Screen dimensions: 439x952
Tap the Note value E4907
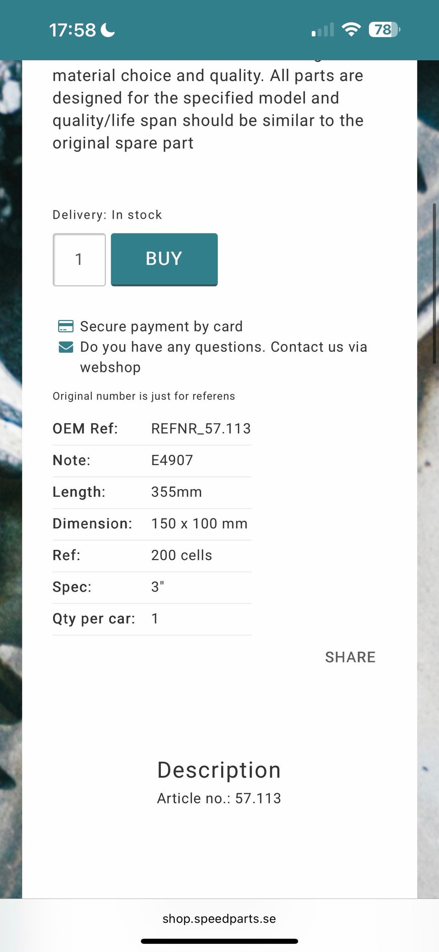point(172,460)
